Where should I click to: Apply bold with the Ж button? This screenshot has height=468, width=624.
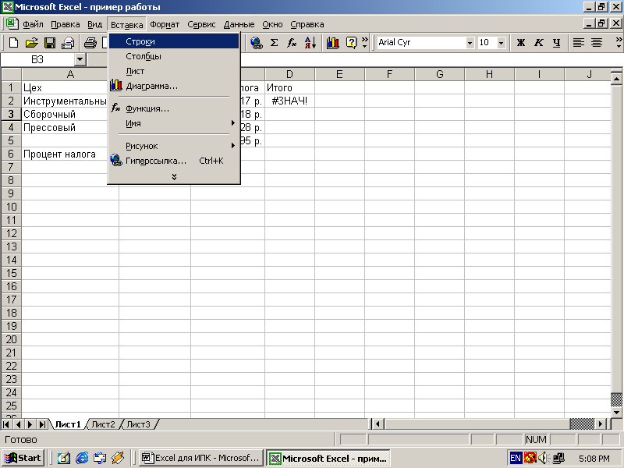tap(520, 43)
